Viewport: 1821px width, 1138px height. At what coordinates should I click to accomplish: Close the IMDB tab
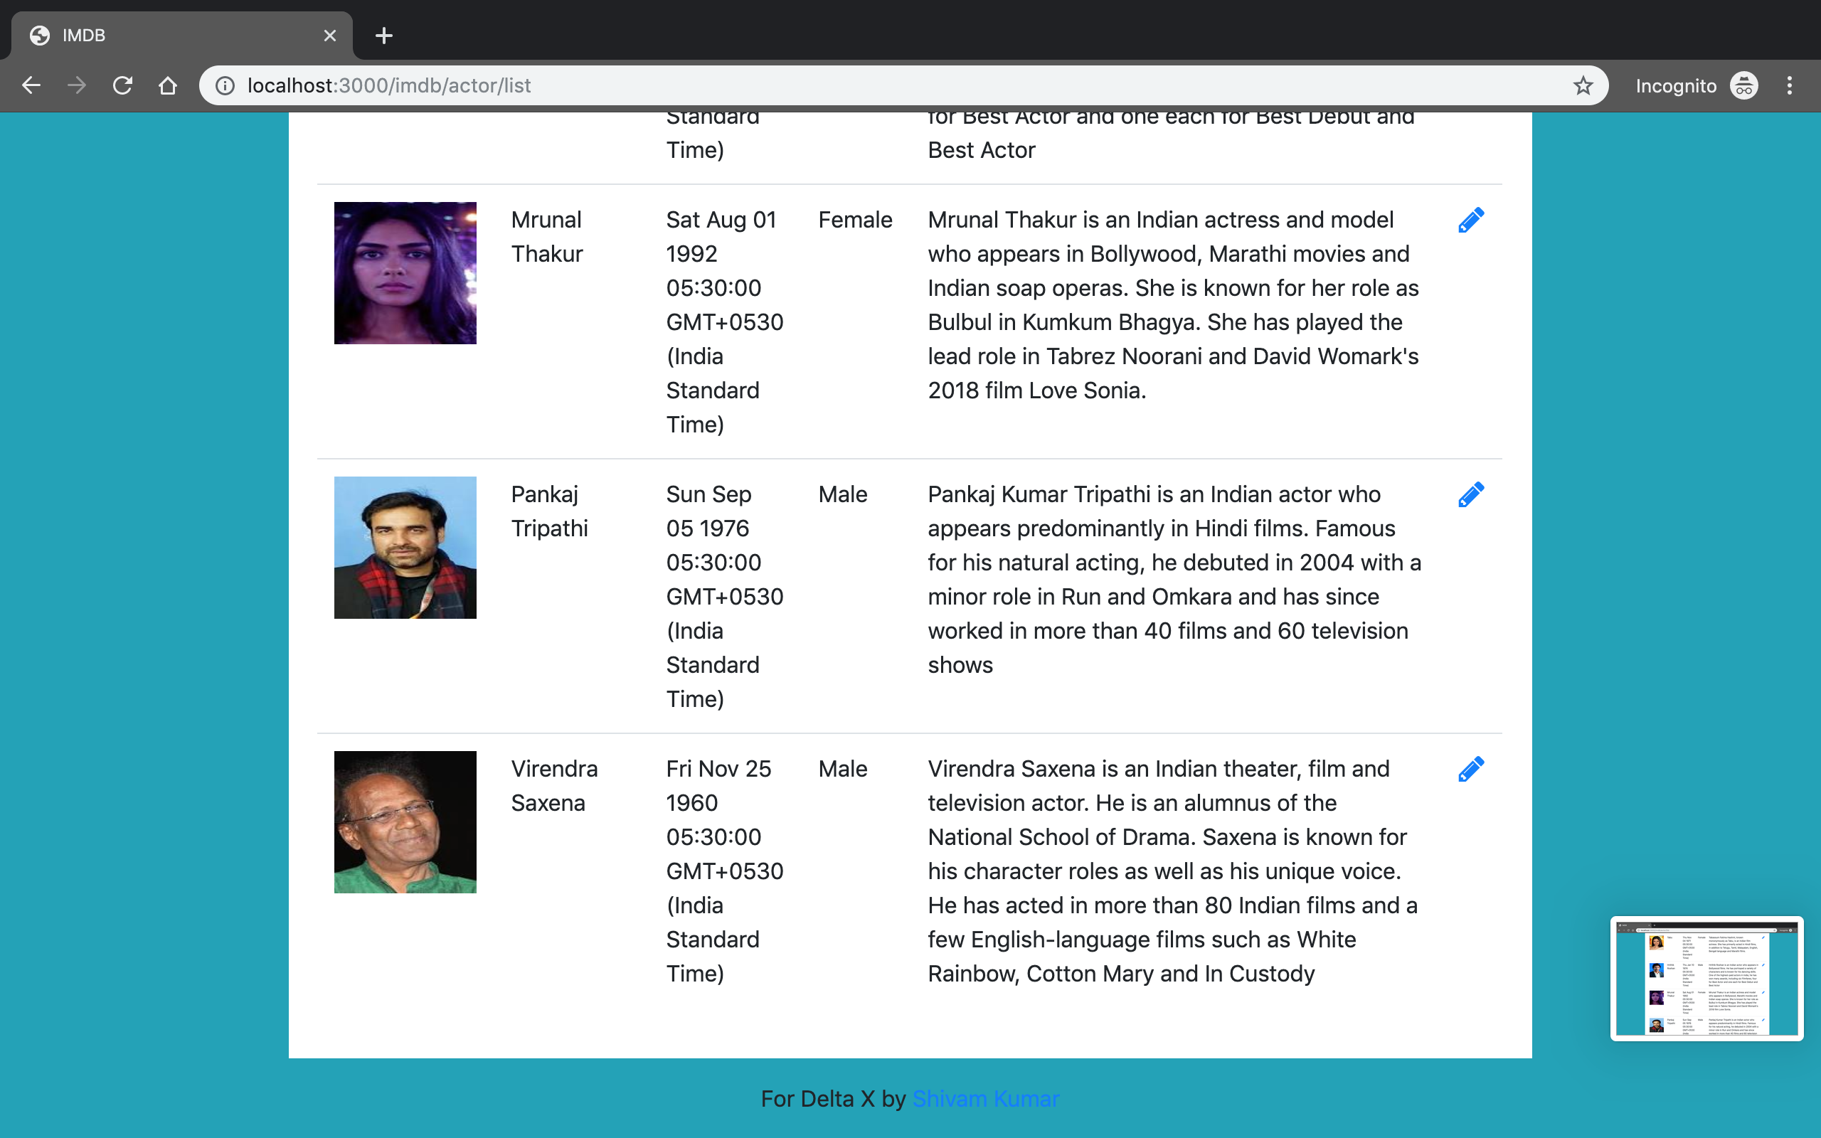[329, 36]
